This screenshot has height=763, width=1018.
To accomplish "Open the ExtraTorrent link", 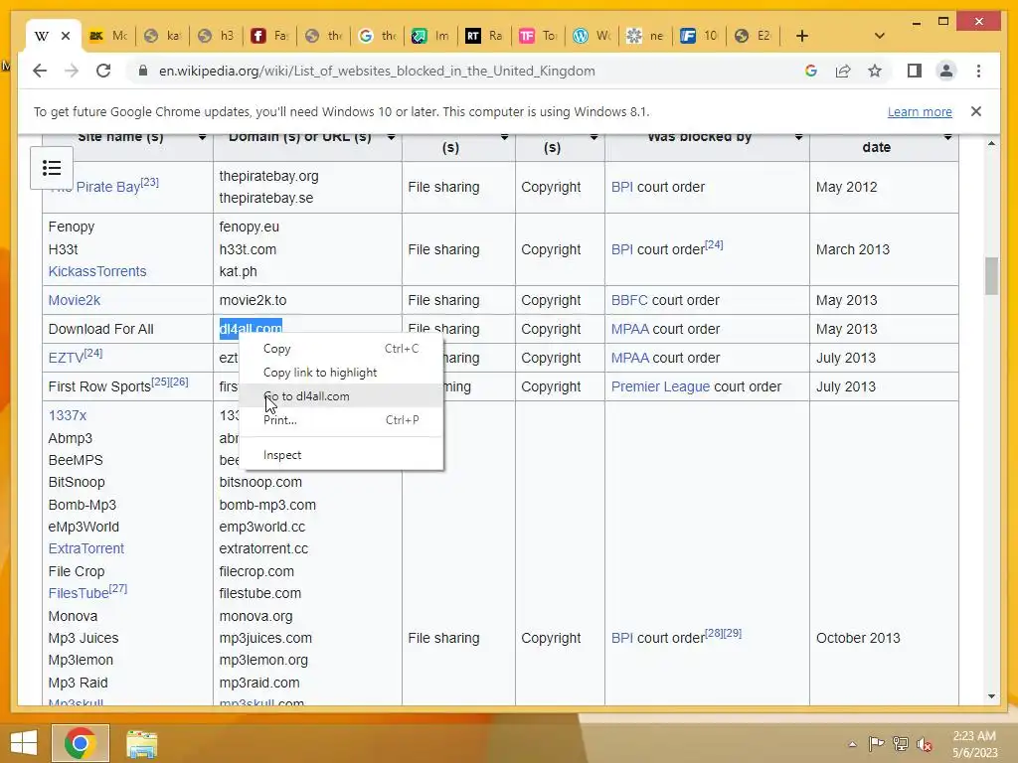I will click(85, 548).
